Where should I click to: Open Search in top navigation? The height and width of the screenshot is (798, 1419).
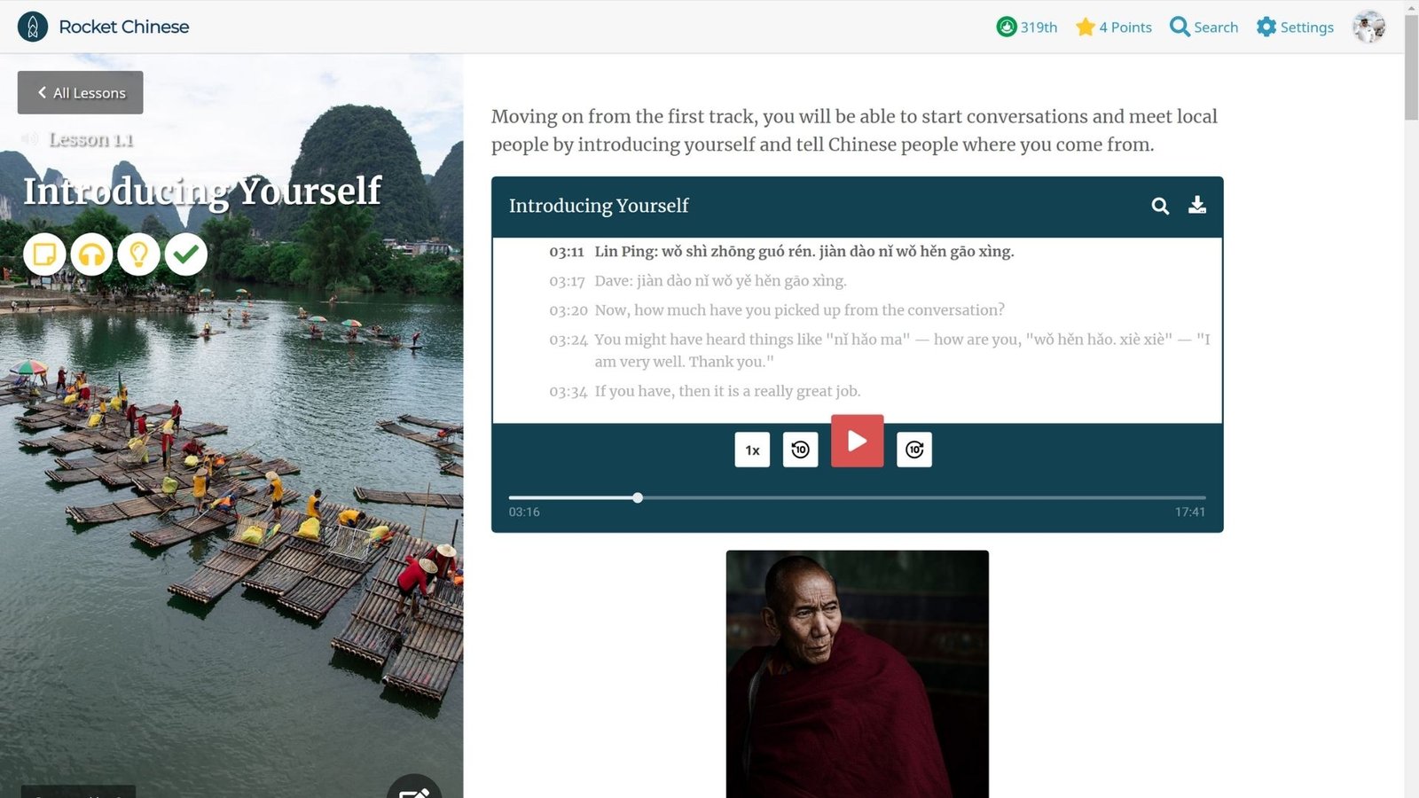(x=1203, y=27)
